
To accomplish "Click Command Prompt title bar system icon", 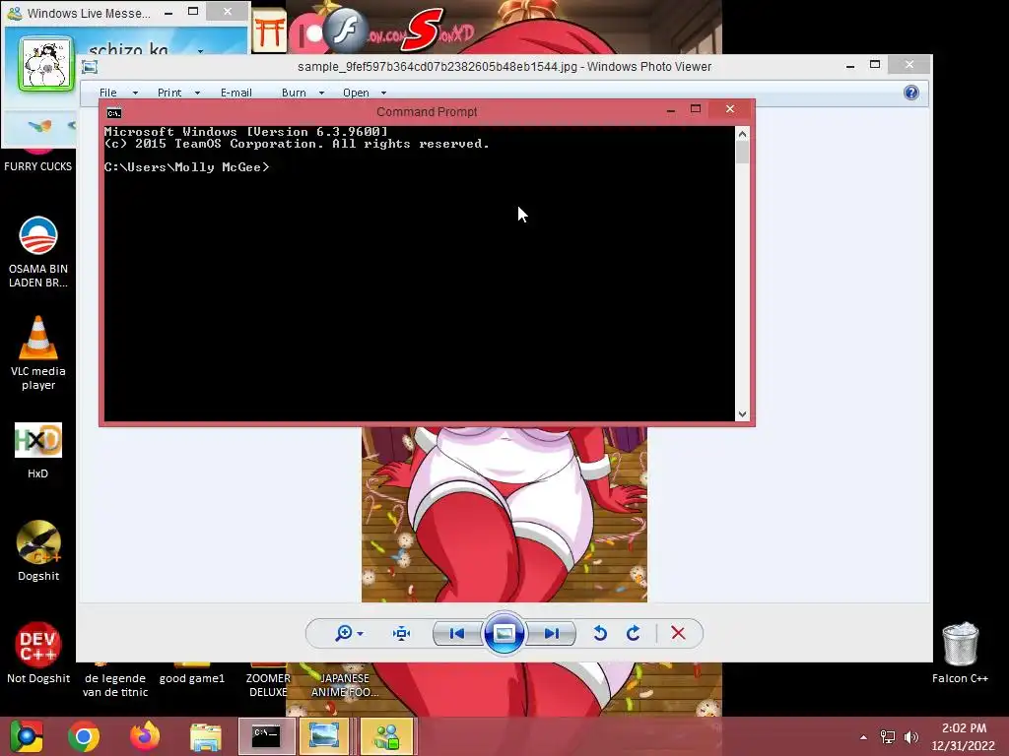I will [x=114, y=113].
